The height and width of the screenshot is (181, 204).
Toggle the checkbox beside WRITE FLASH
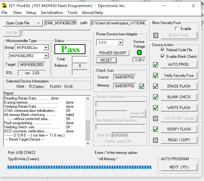[x=155, y=108]
